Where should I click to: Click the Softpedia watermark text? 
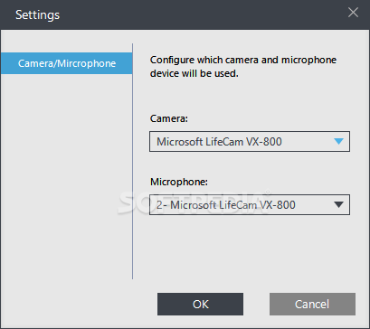pyautogui.click(x=194, y=202)
